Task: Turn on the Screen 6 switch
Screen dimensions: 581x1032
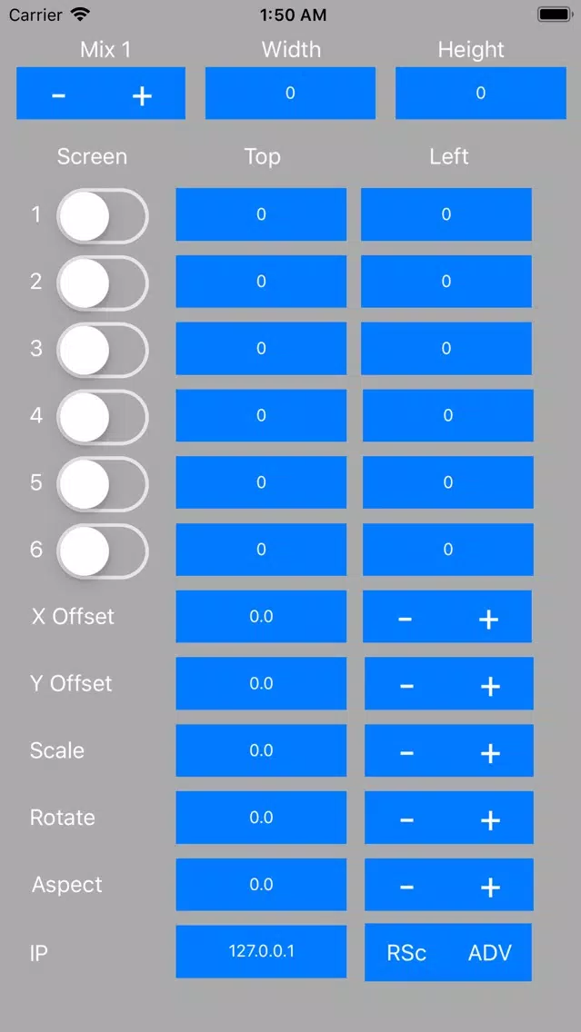Action: (102, 551)
